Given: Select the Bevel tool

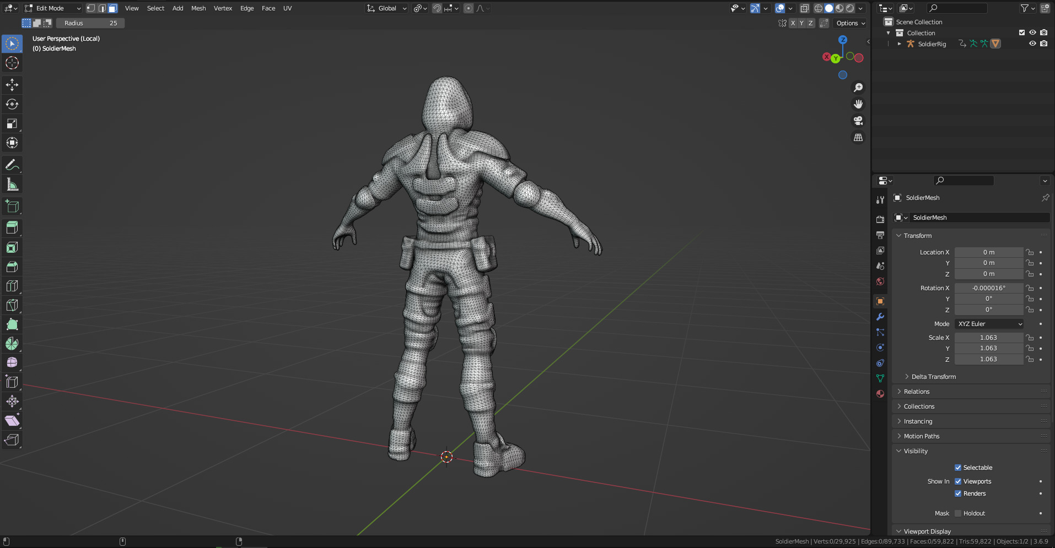Looking at the screenshot, I should [12, 267].
